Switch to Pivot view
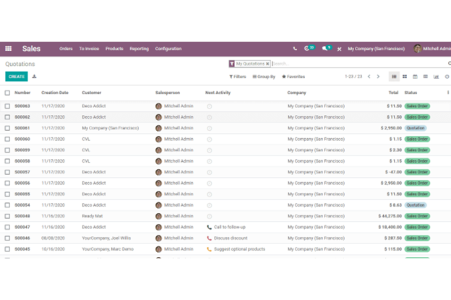 click(x=425, y=77)
